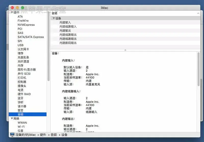204x142 pixels.
Task: Click the 线路输入 input source value
Action: (x=92, y=112)
